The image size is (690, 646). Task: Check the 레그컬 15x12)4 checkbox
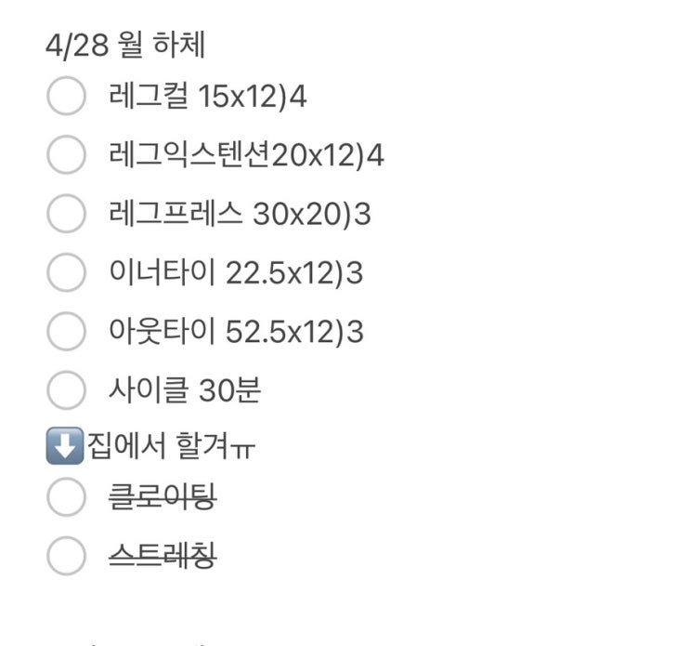66,97
